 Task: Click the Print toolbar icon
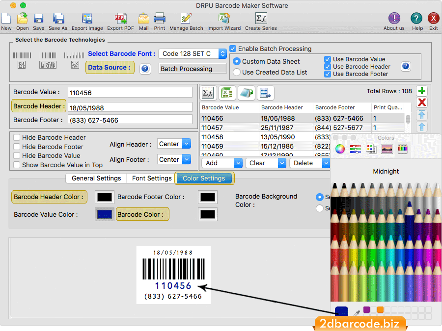[x=159, y=19]
